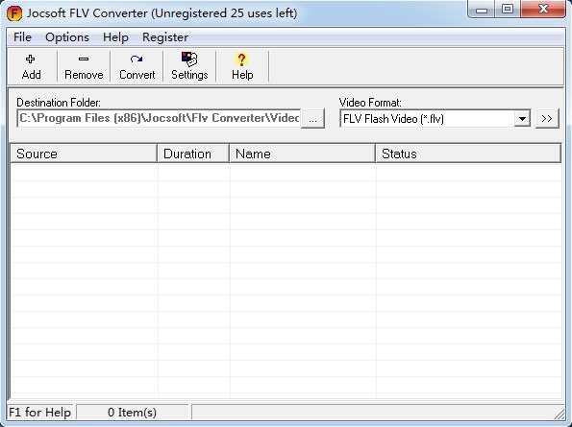Close the FLV Converter window
Viewport: 572px width, 427px height.
pos(543,9)
